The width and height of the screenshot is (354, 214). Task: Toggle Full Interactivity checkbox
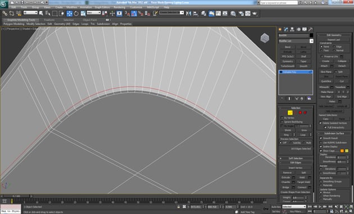325,128
